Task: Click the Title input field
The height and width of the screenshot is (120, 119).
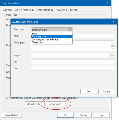Action: coord(94,36)
